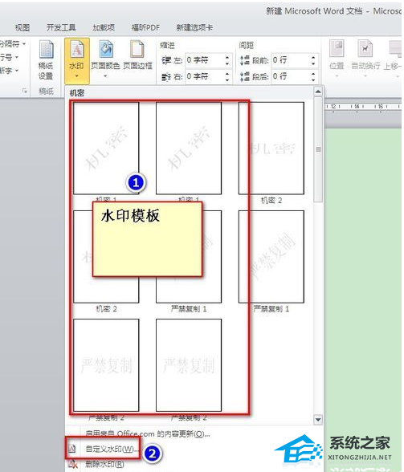Open the 稿纸 group dialog launcher

pos(25,91)
